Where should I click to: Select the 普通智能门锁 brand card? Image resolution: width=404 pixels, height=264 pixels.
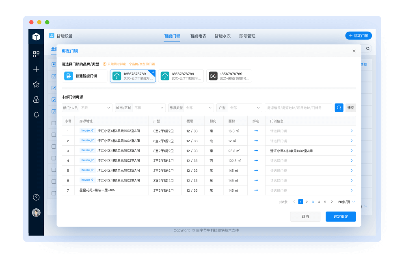(84, 76)
